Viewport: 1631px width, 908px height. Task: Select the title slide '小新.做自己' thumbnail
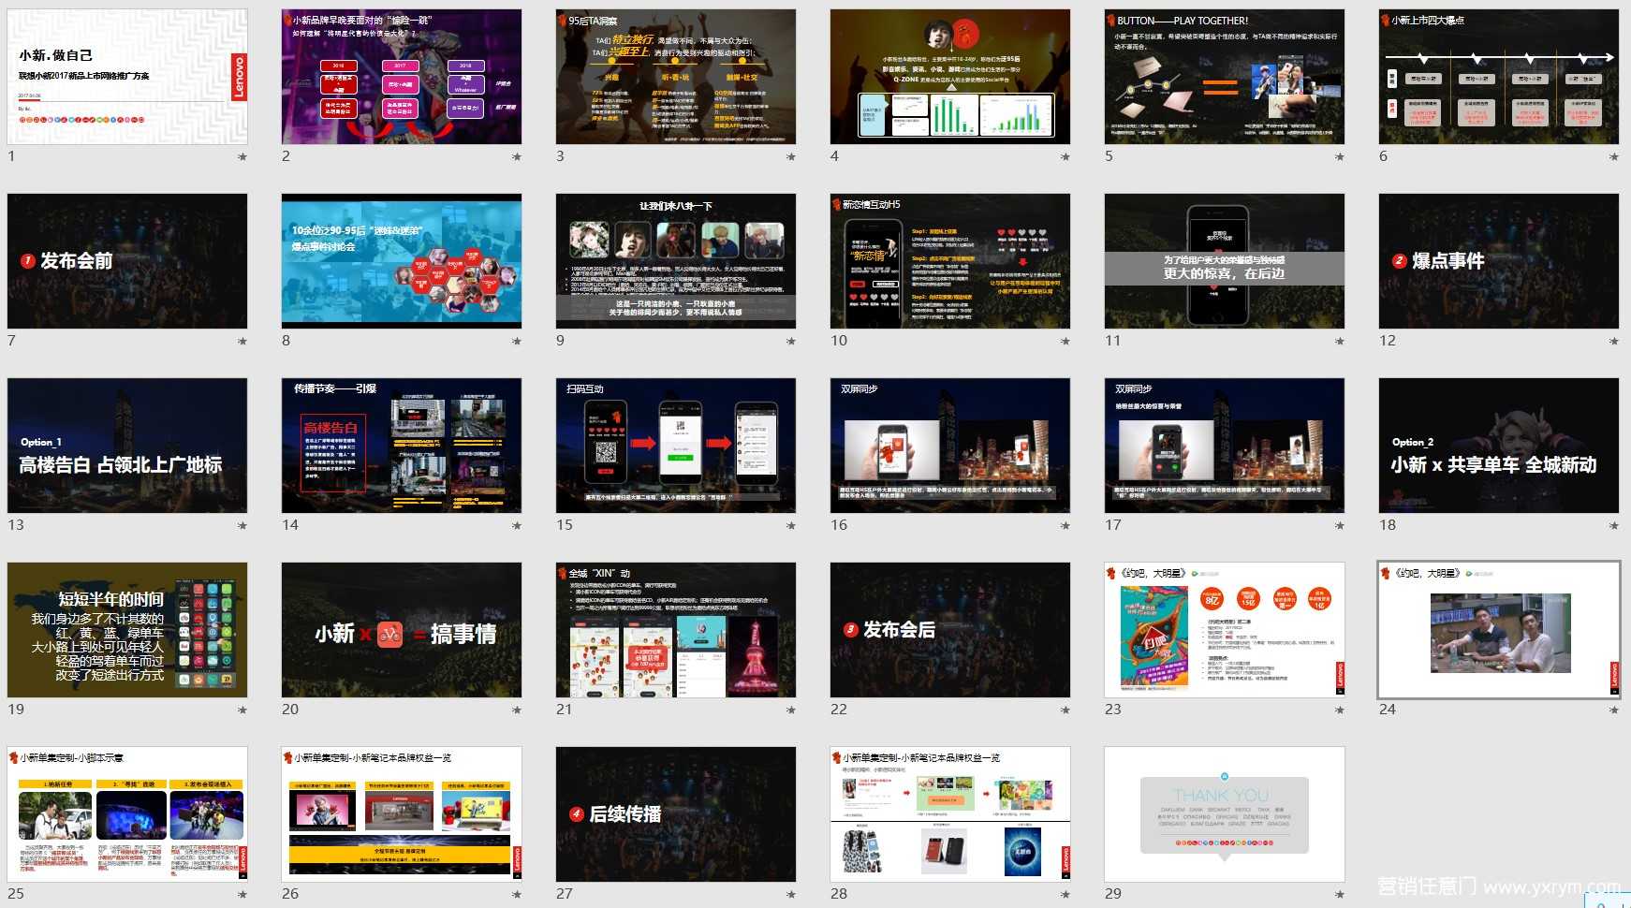coord(127,77)
